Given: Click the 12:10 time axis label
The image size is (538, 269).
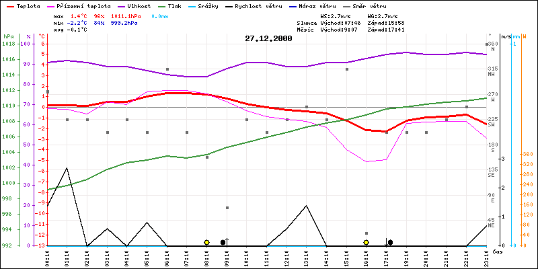Looking at the screenshot, I should tap(286, 256).
